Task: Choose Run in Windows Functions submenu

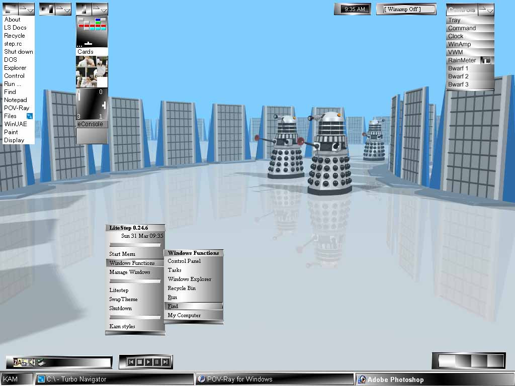Action: tap(194, 297)
